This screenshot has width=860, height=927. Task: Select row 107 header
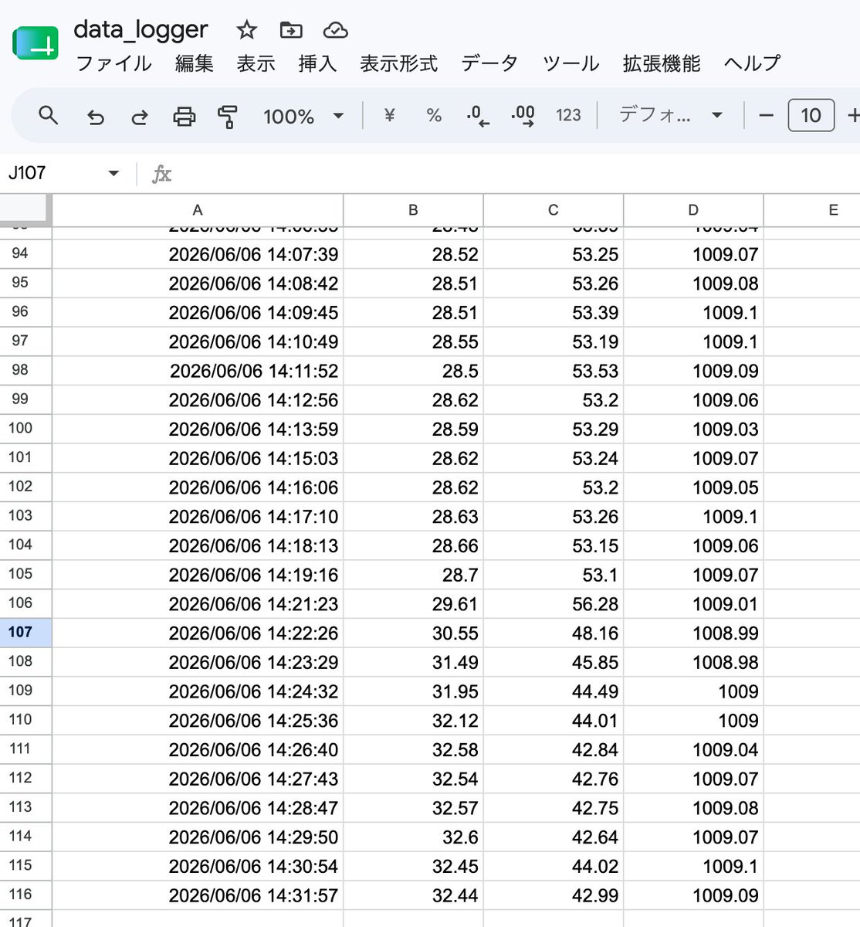coord(25,633)
